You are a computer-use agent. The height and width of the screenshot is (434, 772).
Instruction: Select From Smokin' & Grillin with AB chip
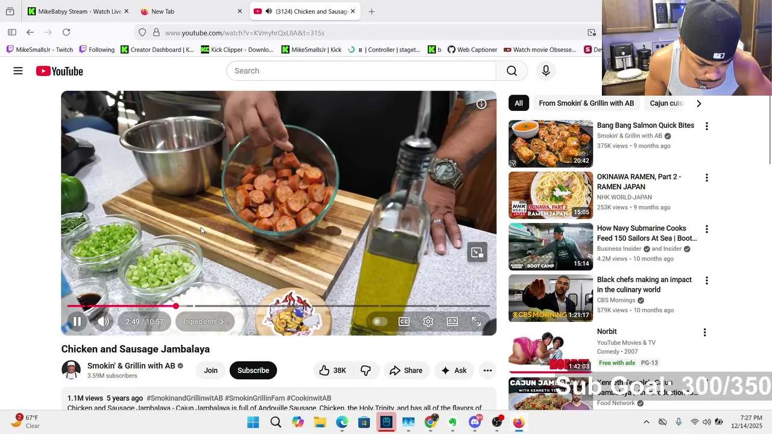(586, 104)
